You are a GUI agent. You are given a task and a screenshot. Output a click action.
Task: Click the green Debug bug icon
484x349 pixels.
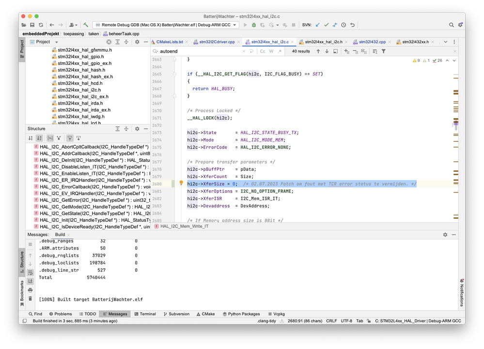click(x=254, y=25)
